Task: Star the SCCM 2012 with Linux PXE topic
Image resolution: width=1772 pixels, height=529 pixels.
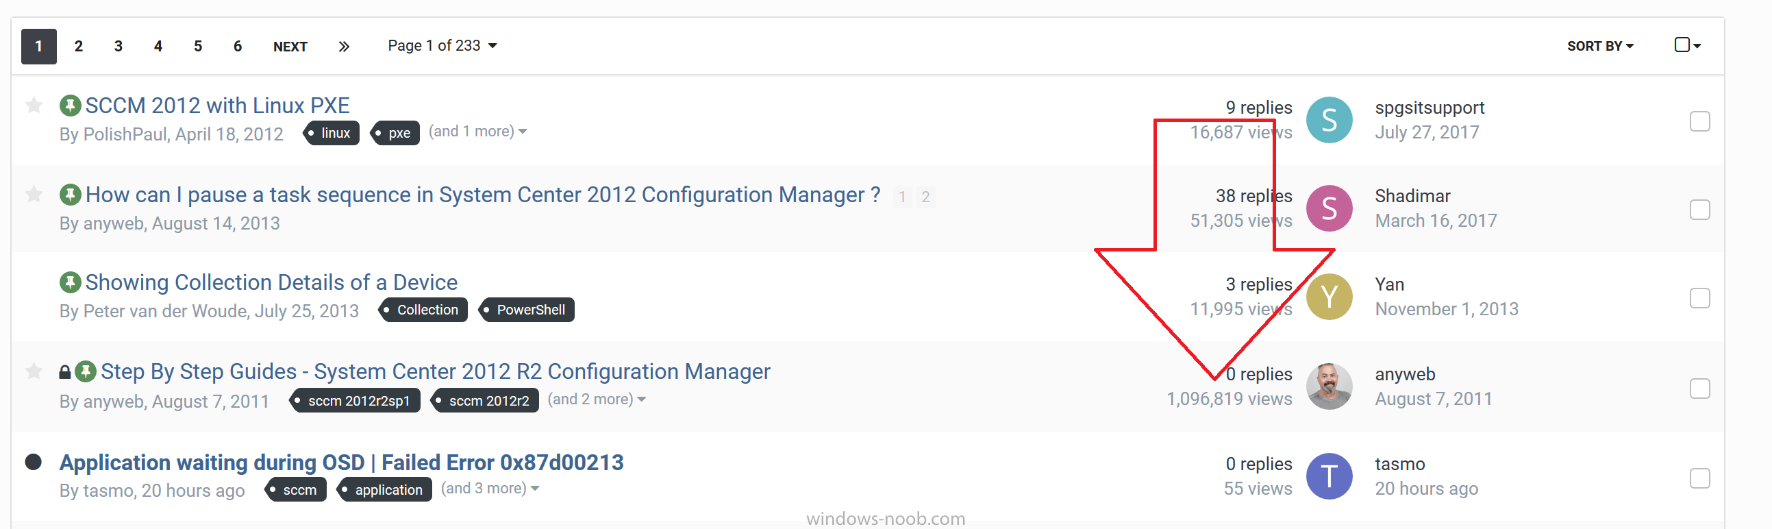Action: coord(34,106)
